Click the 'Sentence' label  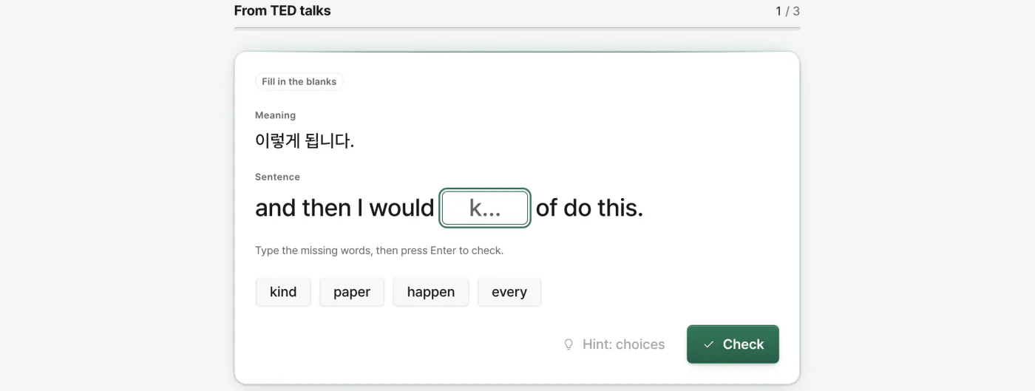tap(277, 177)
